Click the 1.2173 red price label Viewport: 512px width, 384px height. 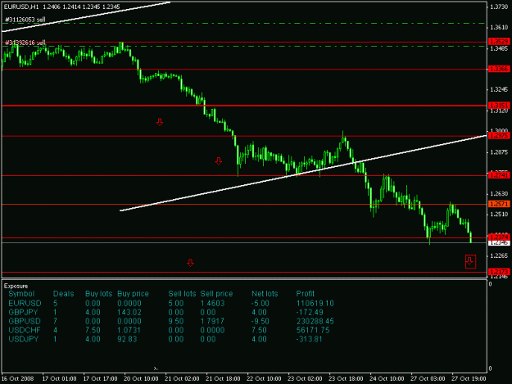(499, 272)
